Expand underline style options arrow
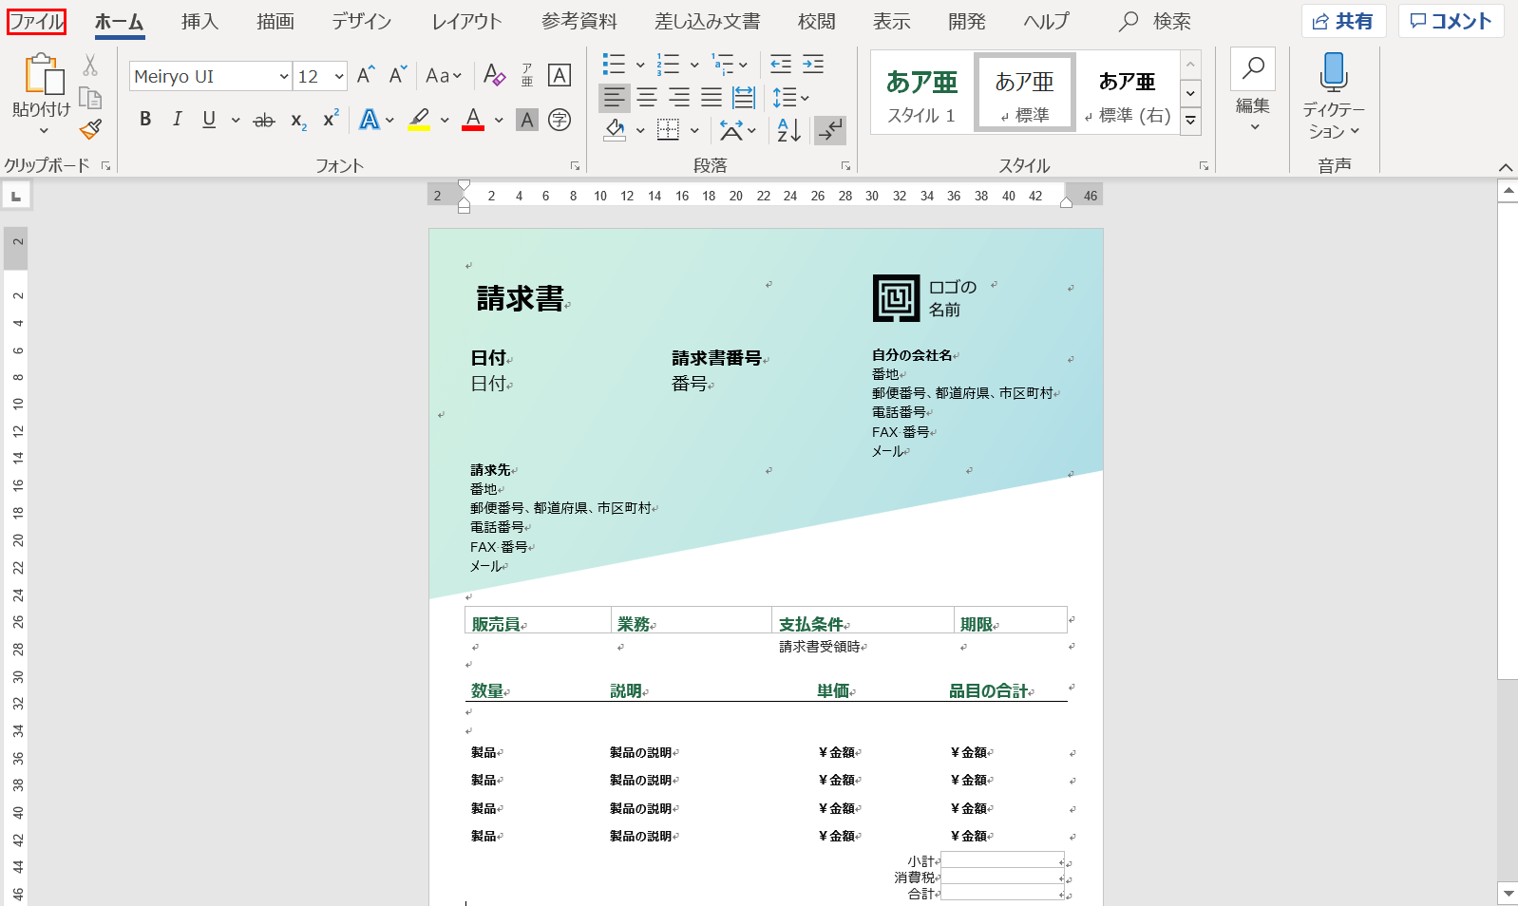Viewport: 1518px width, 906px height. (x=236, y=121)
